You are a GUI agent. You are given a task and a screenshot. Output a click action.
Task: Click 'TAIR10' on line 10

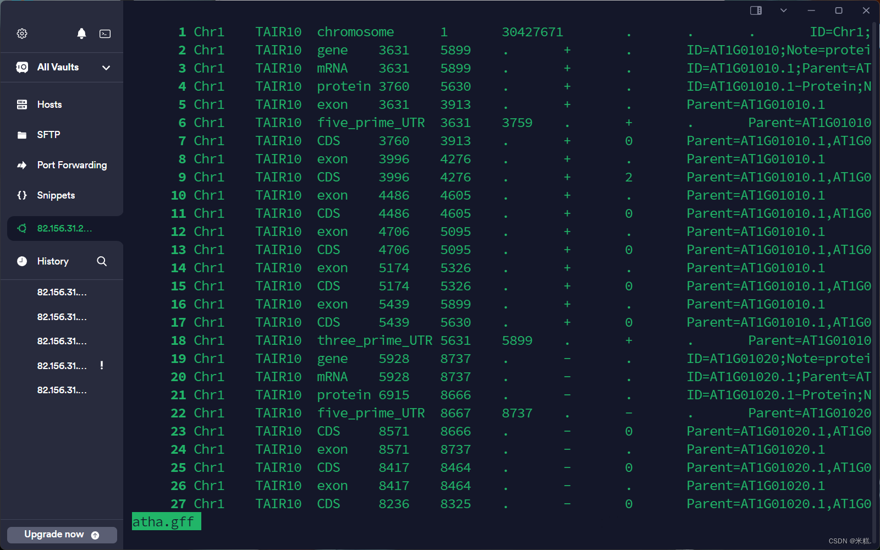[x=278, y=195]
